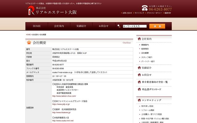Image resolution: width=197 pixels, height=123 pixels.
Task: Open 仲介業者様向け空室一覧 in the sidebar
Action: tap(155, 82)
